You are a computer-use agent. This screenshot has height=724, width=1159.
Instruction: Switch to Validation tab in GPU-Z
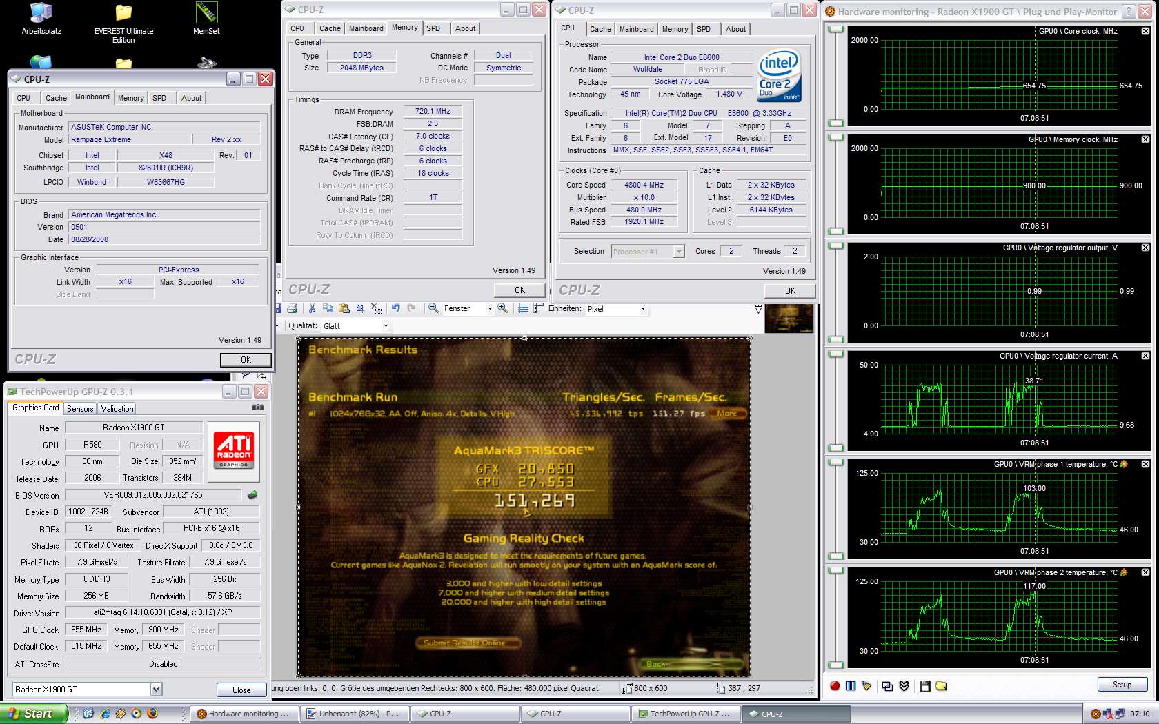(x=117, y=408)
